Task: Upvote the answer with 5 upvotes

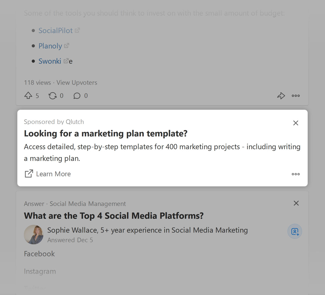Action: tap(28, 96)
